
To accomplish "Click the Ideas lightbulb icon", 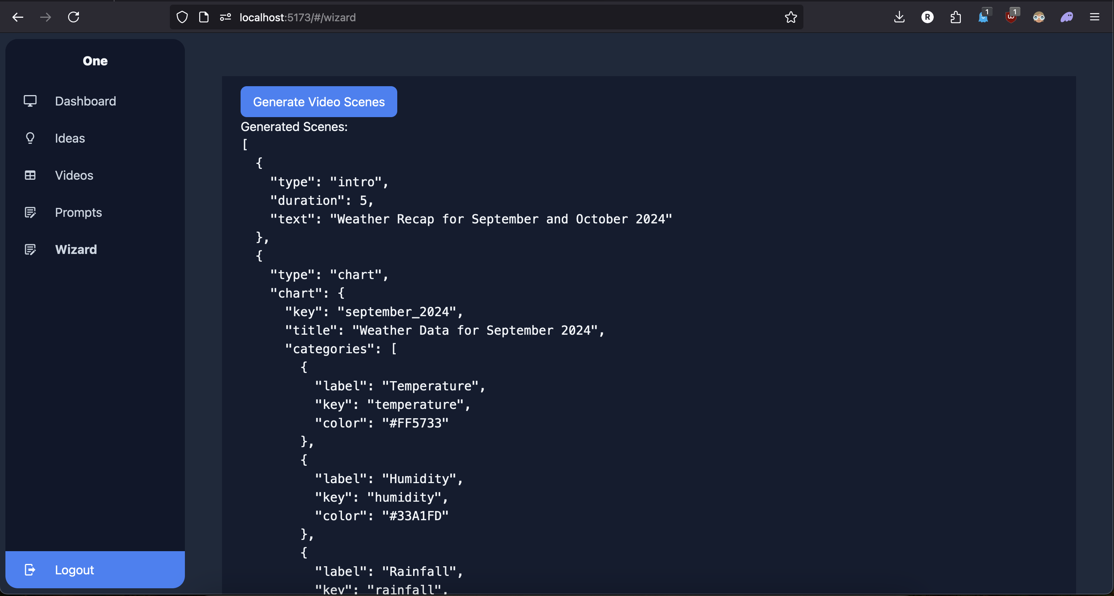I will tap(30, 138).
